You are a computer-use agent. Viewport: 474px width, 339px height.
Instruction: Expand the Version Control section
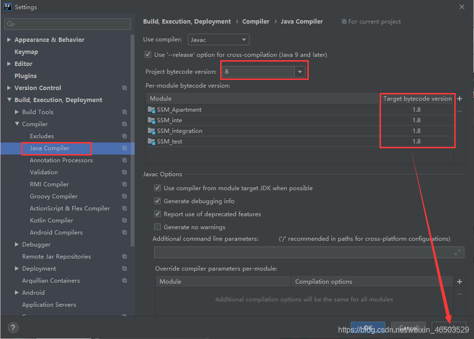pyautogui.click(x=9, y=88)
